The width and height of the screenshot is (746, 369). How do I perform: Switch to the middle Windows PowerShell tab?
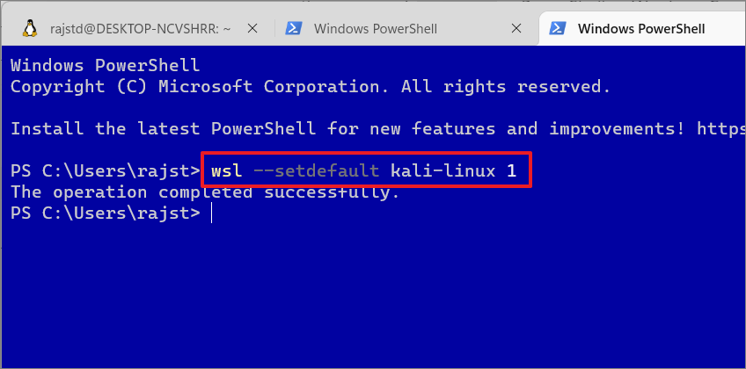point(376,29)
